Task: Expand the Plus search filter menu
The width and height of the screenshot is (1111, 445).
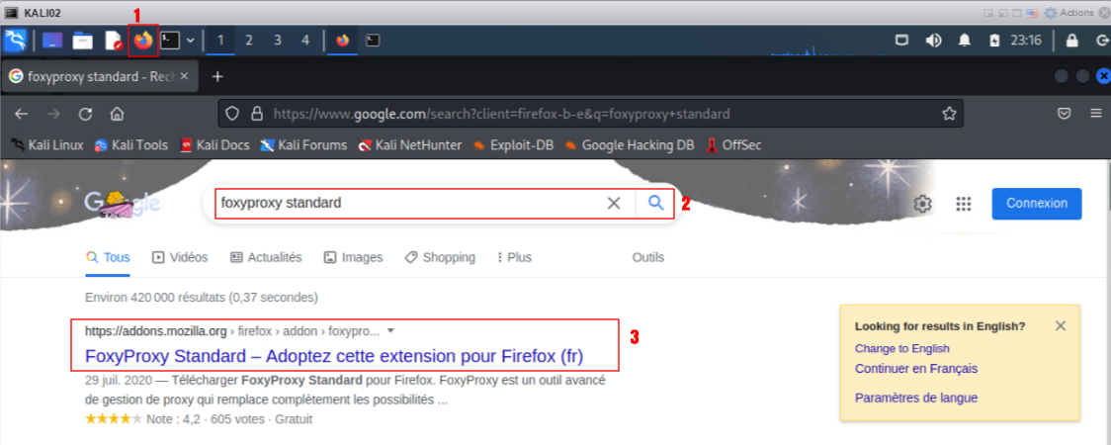Action: pyautogui.click(x=514, y=257)
